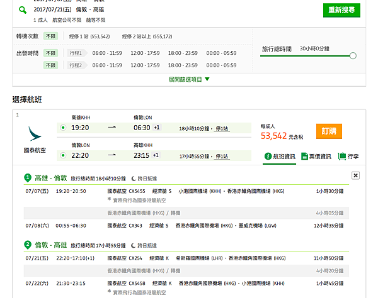Click the 行程1 tag label
The image size is (378, 298).
click(x=77, y=53)
